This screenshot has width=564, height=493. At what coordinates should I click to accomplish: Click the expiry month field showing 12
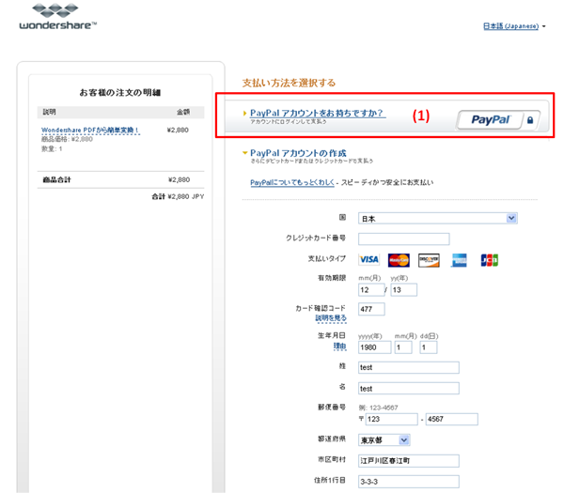click(371, 289)
